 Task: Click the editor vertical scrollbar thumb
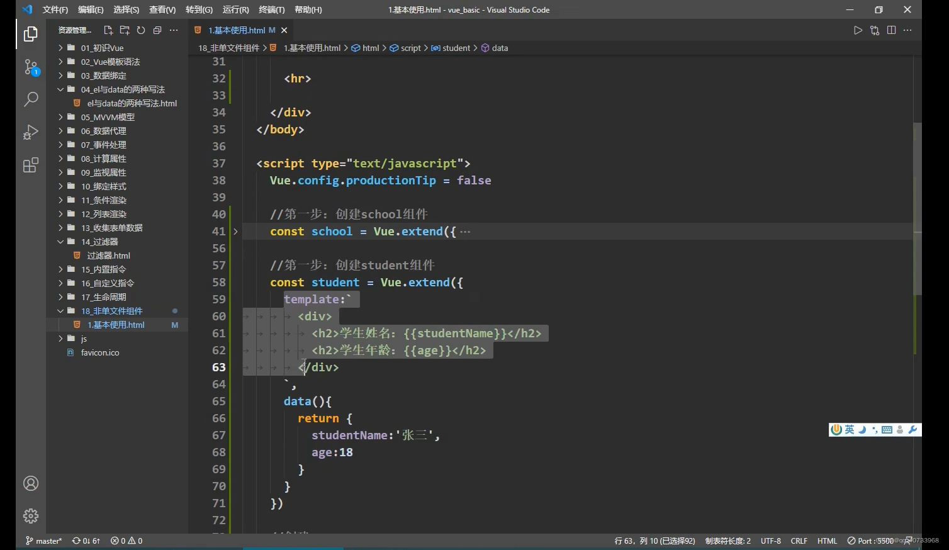[x=918, y=208]
